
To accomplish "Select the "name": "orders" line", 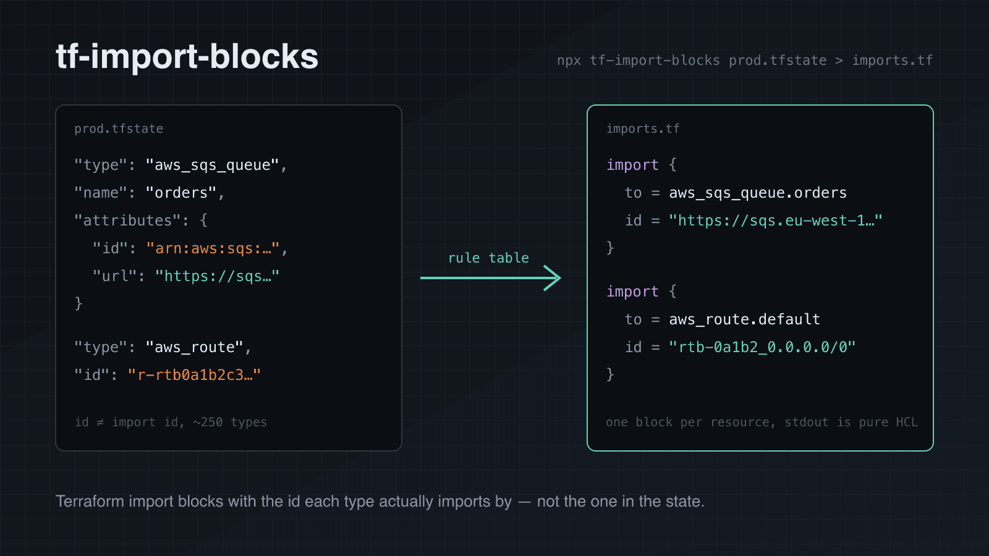I will [149, 193].
